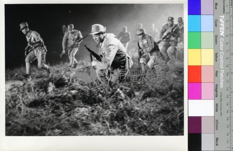
Task: Pick the pale green tint patch
Action: (x=207, y=40)
